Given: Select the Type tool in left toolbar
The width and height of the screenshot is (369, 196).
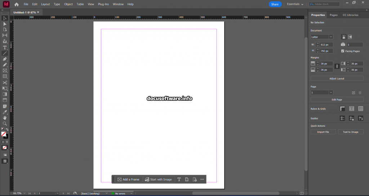Looking at the screenshot, I should (5, 47).
